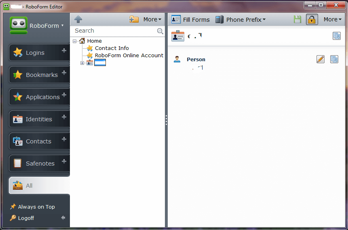Switch to the Safenotes tab
348x230 pixels.
pos(39,164)
